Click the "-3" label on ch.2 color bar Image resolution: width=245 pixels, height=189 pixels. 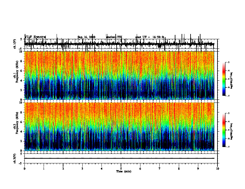click(x=228, y=113)
